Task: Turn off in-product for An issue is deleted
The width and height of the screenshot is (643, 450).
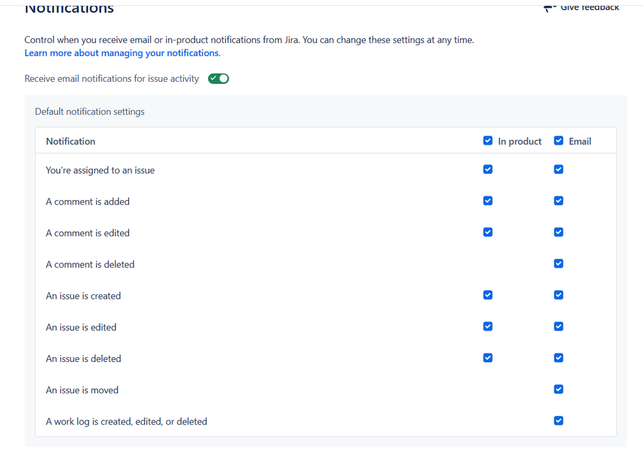Action: click(488, 358)
